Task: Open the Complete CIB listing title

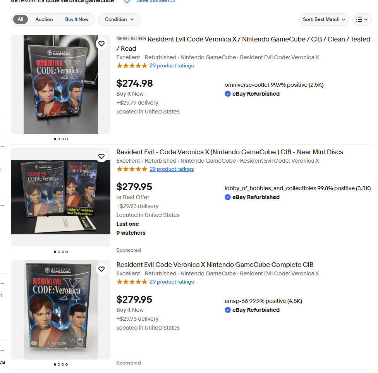Action: point(215,265)
